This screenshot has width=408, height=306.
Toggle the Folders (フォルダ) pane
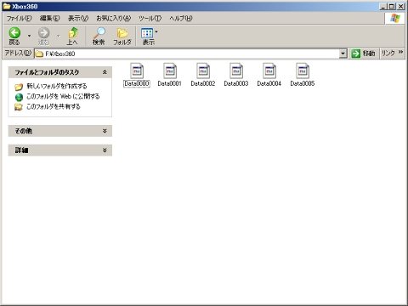(x=122, y=36)
